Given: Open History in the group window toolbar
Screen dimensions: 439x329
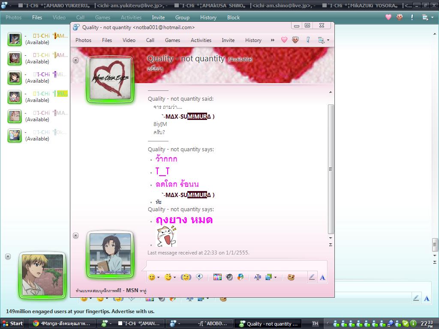Looking at the screenshot, I should (208, 17).
